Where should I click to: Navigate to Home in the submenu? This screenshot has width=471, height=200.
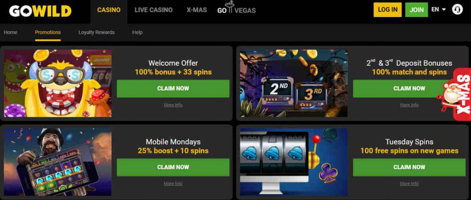(11, 33)
